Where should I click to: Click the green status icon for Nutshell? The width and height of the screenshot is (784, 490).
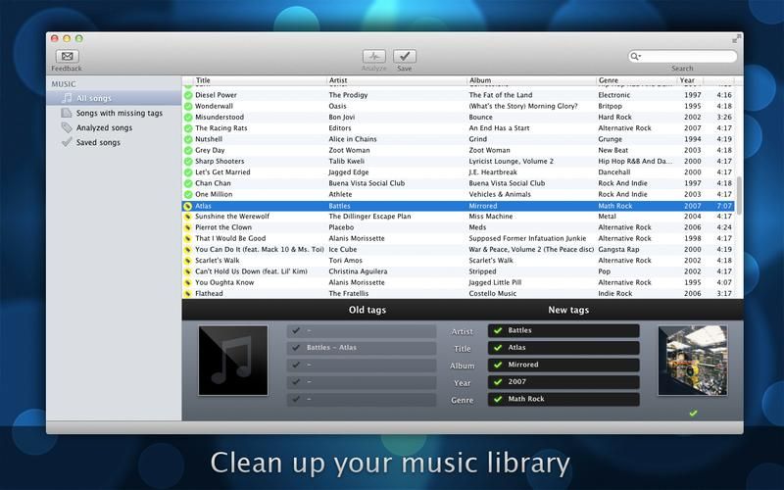pos(188,139)
